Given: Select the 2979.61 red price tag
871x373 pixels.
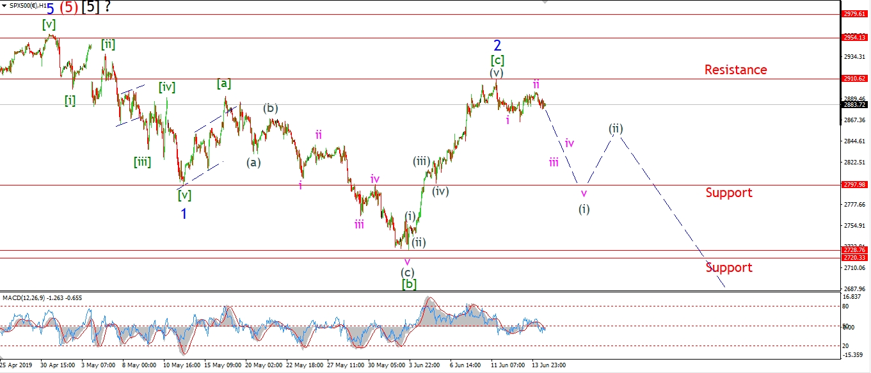Looking at the screenshot, I should (854, 13).
